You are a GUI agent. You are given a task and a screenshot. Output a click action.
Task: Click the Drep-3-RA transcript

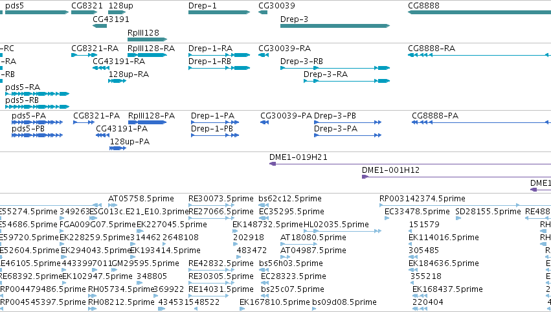346,81
